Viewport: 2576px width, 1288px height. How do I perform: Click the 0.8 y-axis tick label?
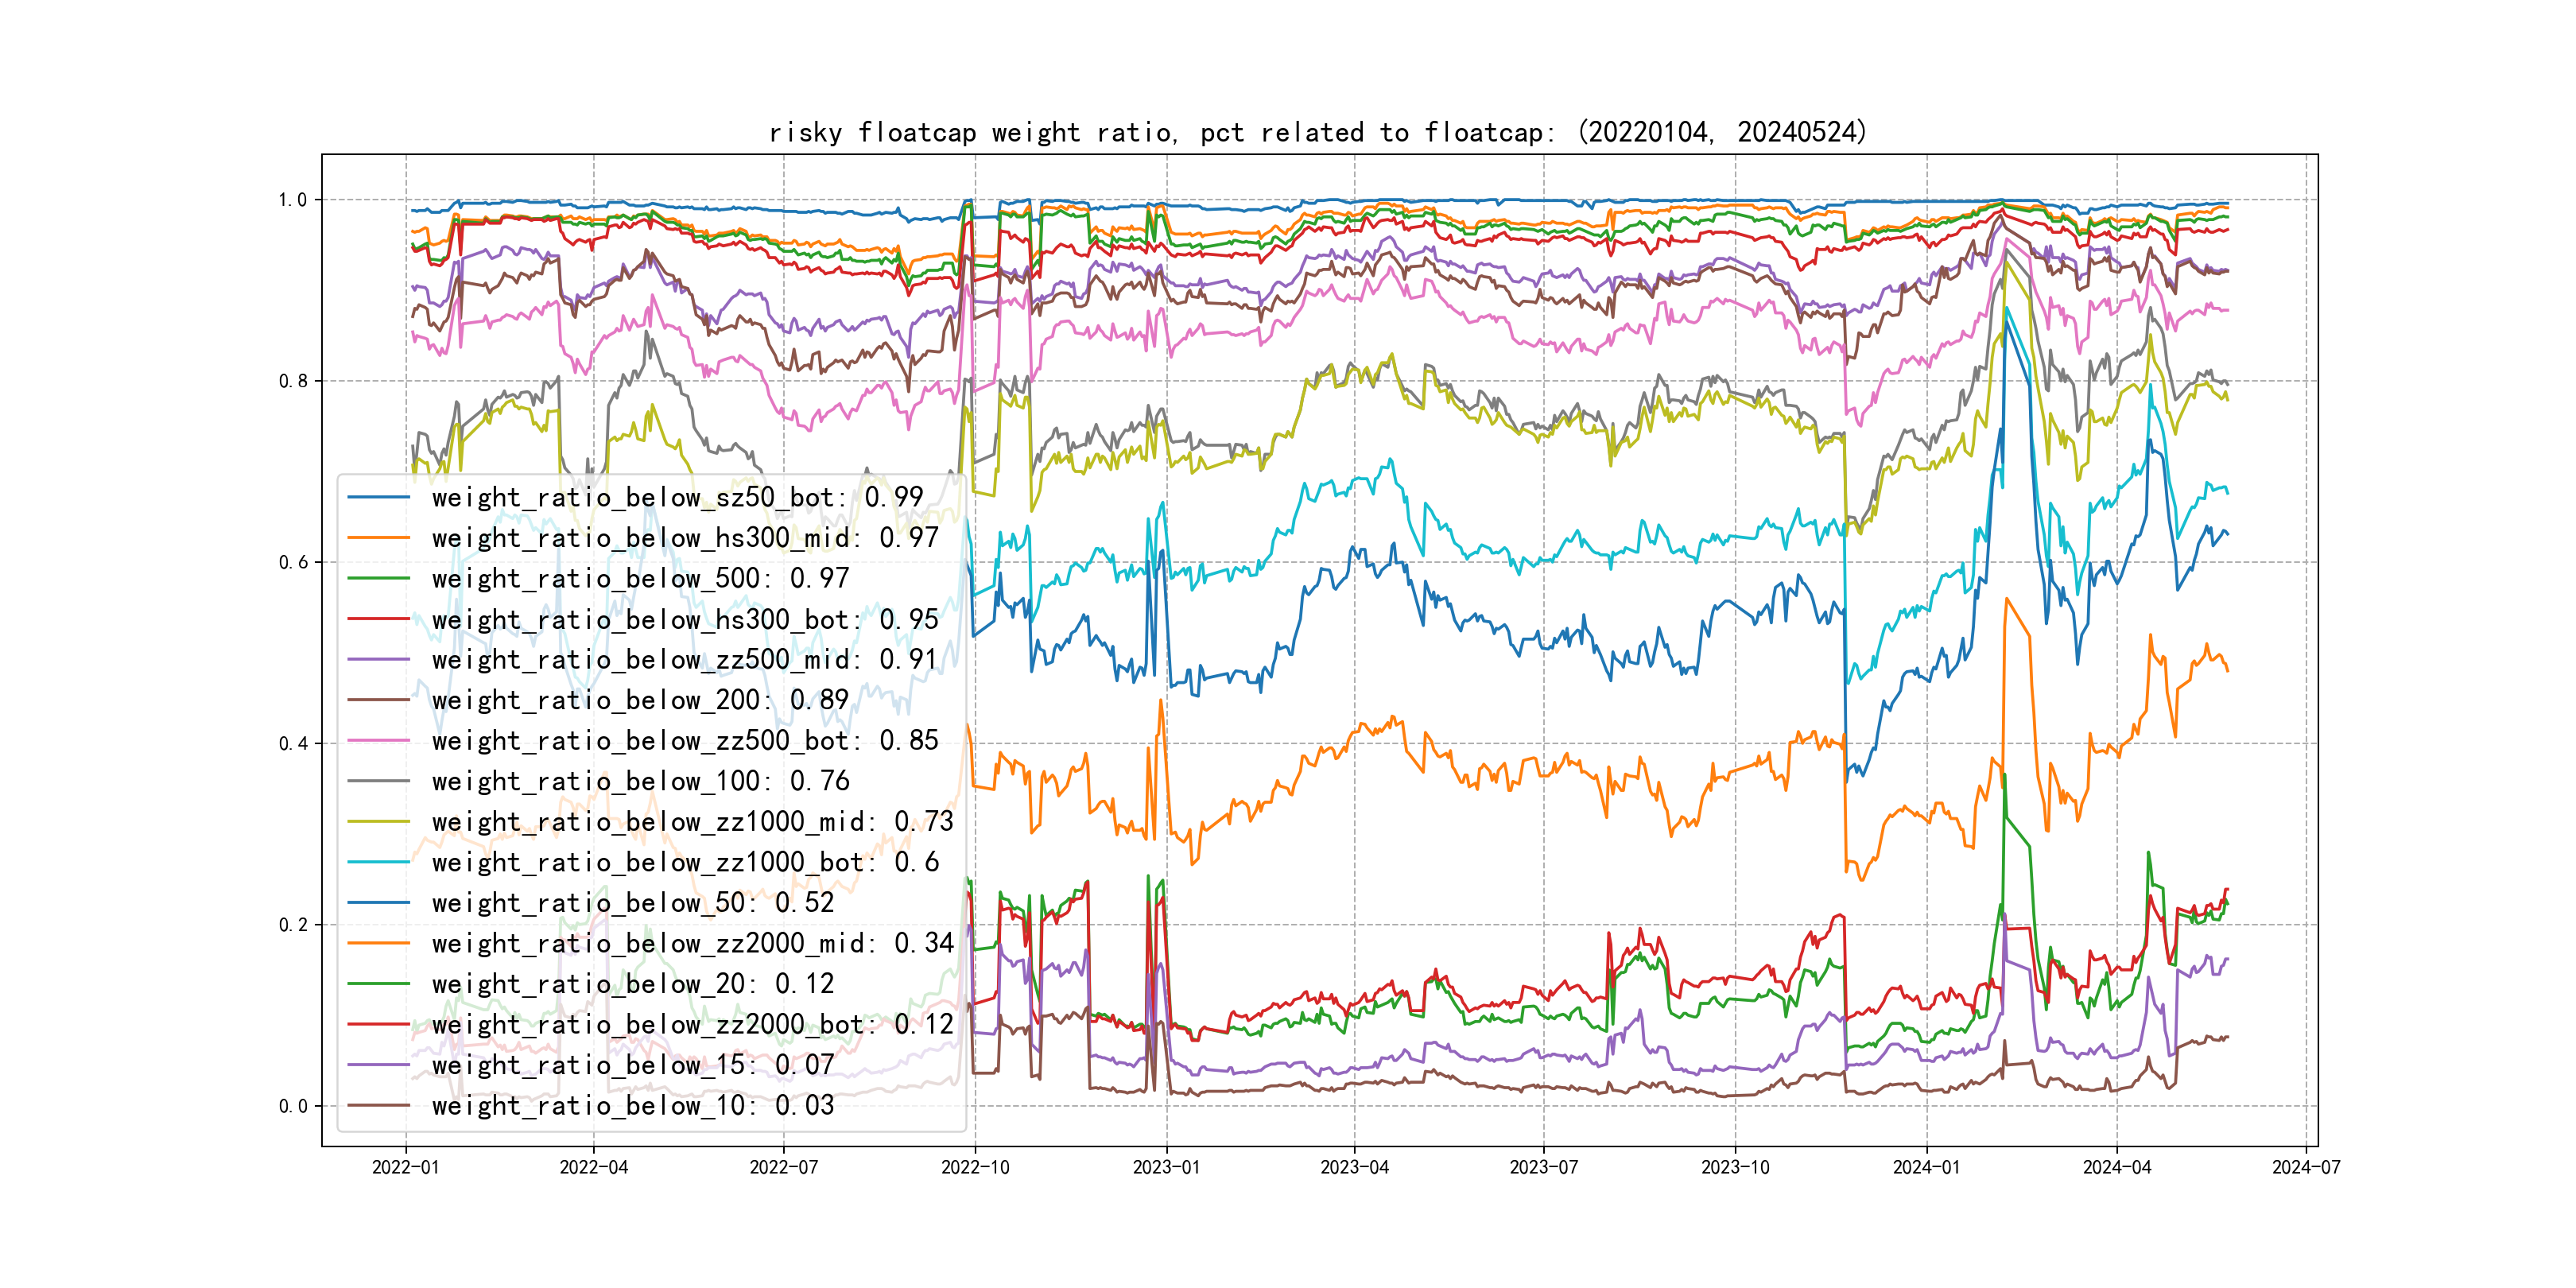point(292,381)
